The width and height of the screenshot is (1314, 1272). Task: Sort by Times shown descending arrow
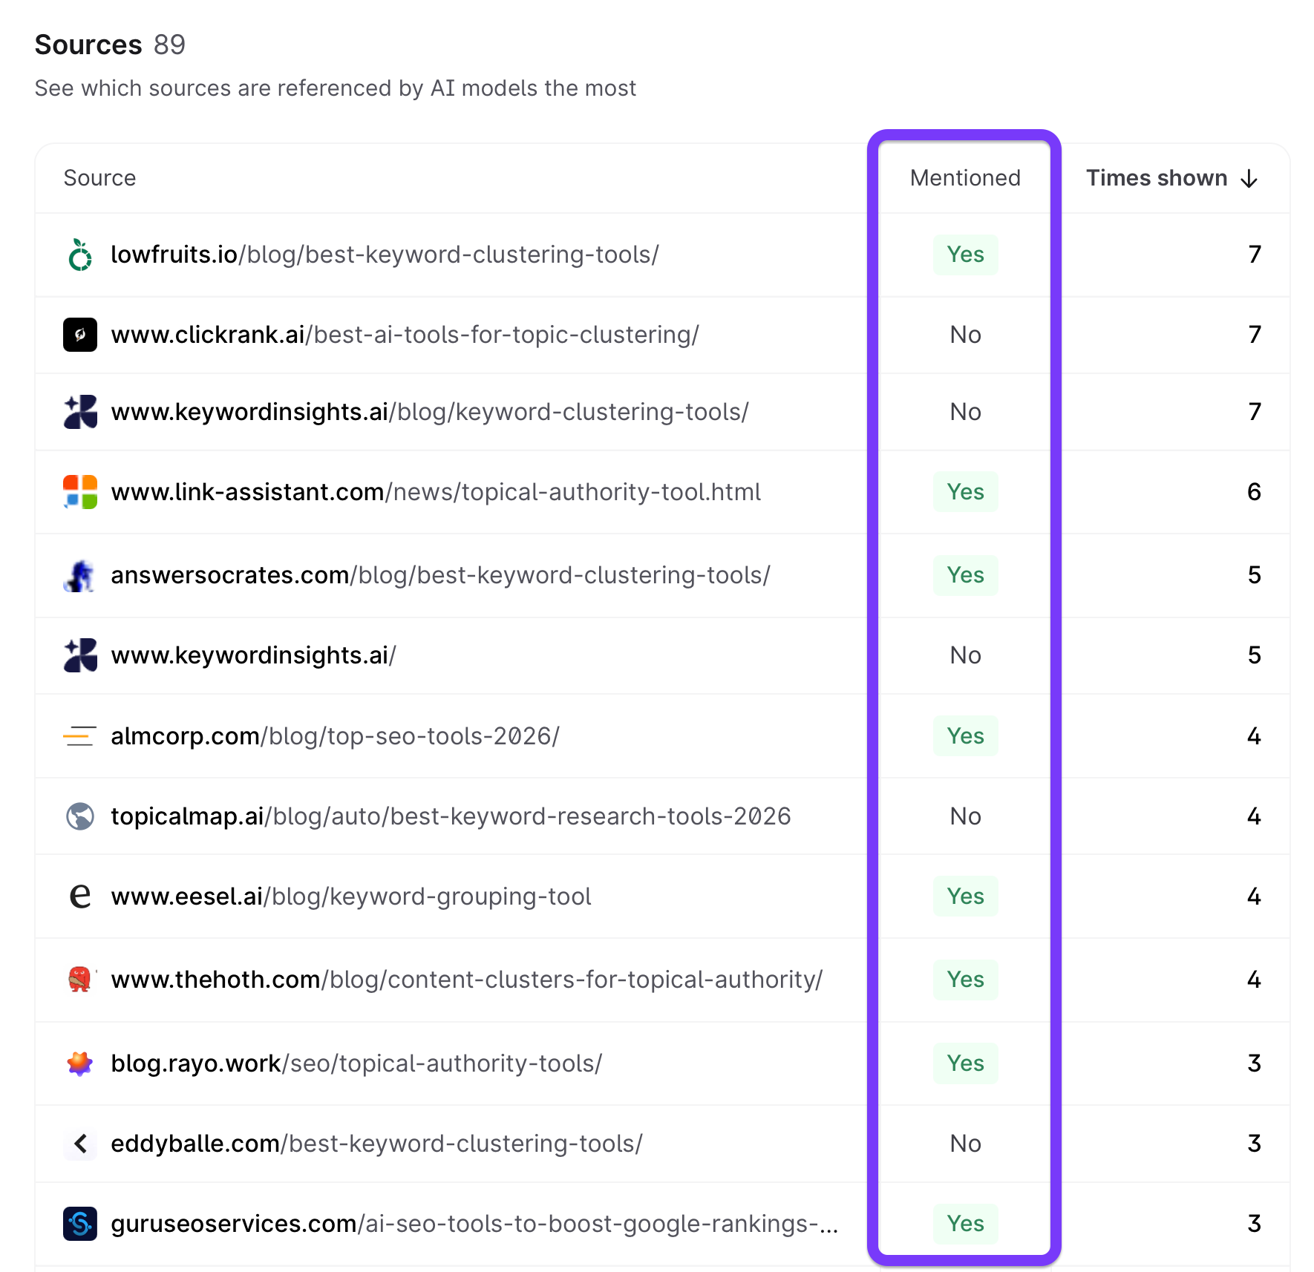pyautogui.click(x=1249, y=179)
